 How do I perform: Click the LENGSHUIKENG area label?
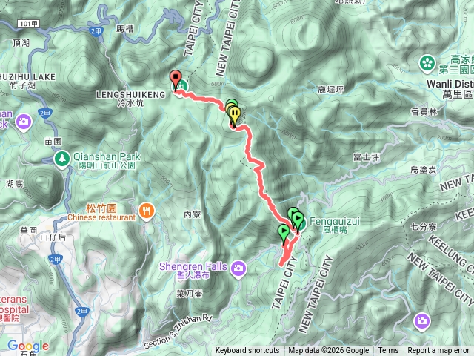click(x=130, y=95)
